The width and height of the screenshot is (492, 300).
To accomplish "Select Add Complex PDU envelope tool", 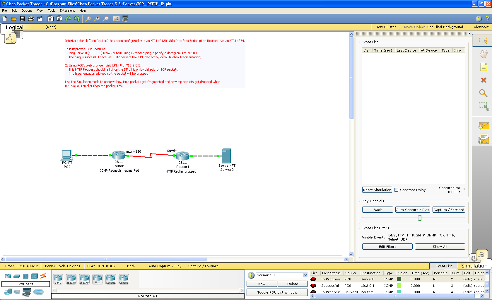I will click(484, 139).
